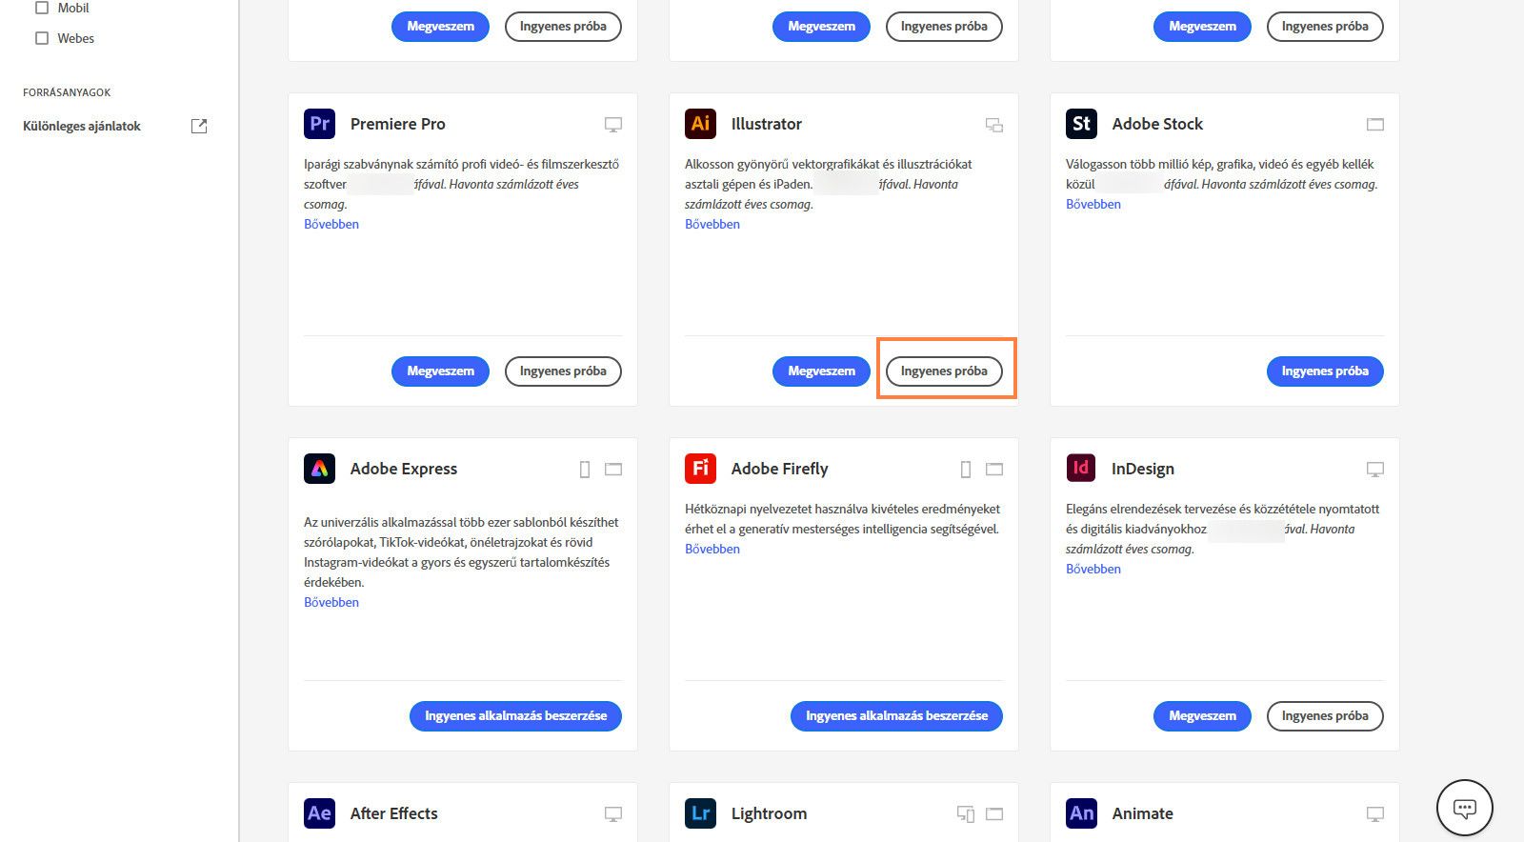Screen dimensions: 1524x842
Task: Click the After Effects Ae icon
Action: pyautogui.click(x=319, y=813)
